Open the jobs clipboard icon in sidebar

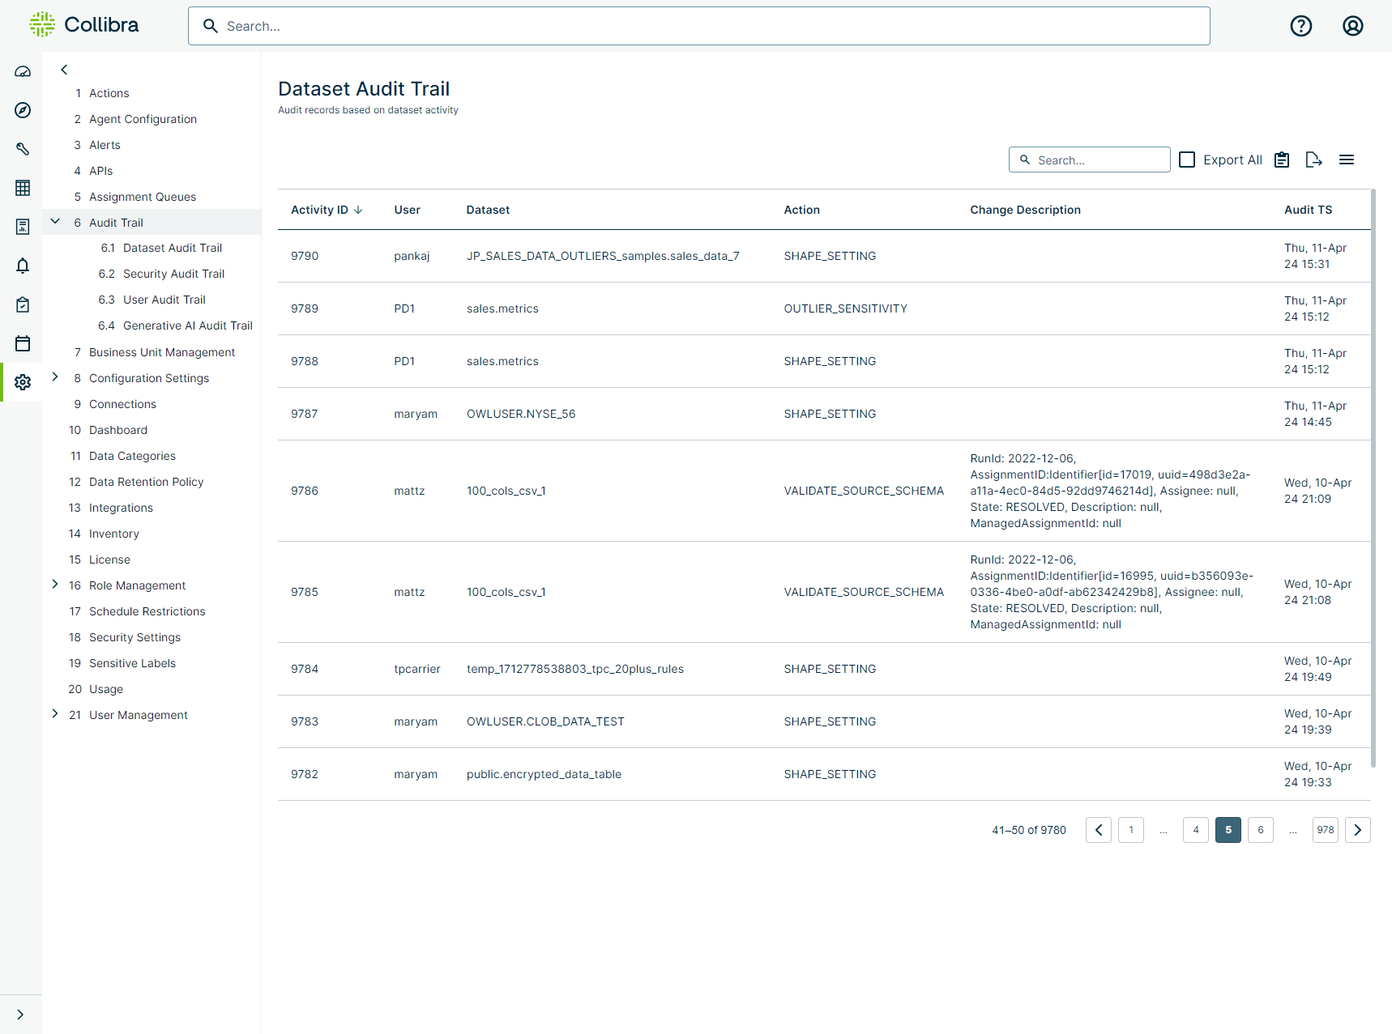(x=23, y=304)
